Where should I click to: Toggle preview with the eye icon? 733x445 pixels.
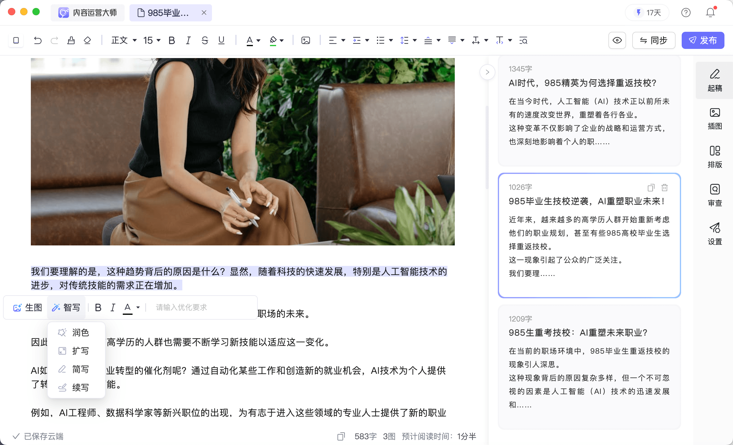pyautogui.click(x=617, y=40)
